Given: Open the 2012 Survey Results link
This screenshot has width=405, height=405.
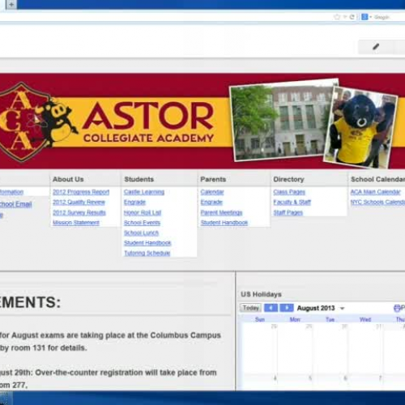Looking at the screenshot, I should click(x=79, y=212).
